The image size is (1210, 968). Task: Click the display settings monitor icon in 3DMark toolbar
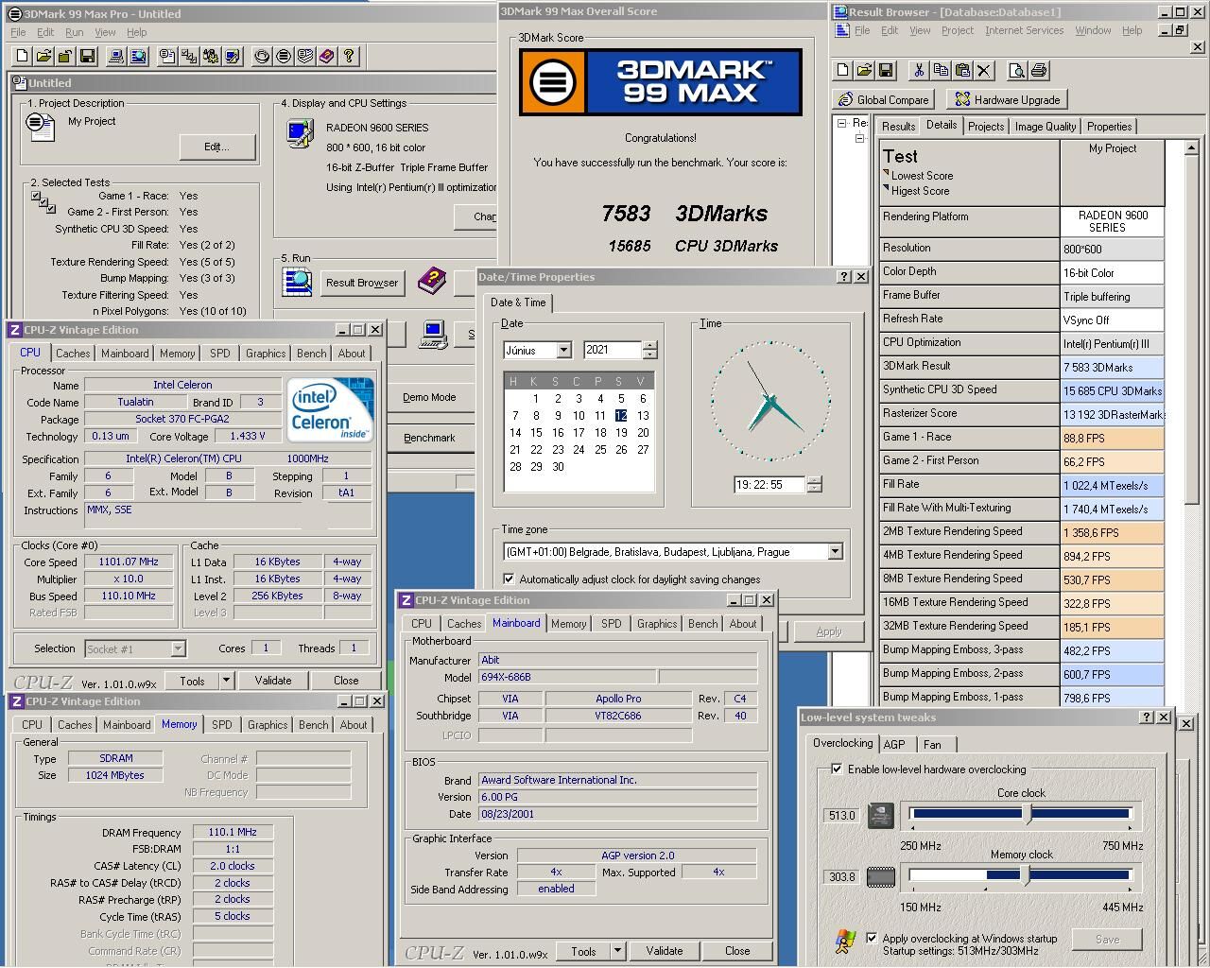click(233, 56)
